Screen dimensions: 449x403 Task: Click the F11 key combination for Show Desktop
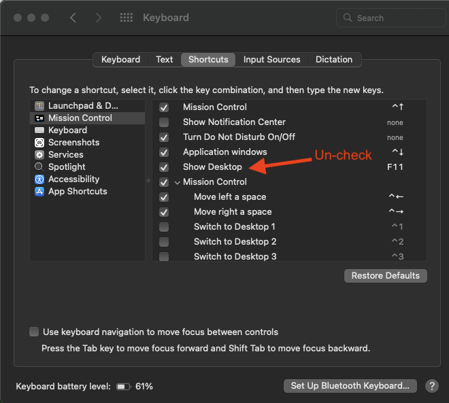click(395, 167)
